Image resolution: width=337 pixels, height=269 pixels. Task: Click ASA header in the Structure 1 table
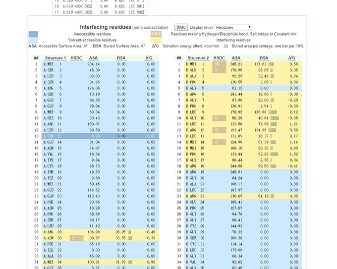[93, 58]
